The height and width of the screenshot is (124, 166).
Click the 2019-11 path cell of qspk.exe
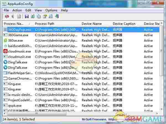[x=56, y=106]
